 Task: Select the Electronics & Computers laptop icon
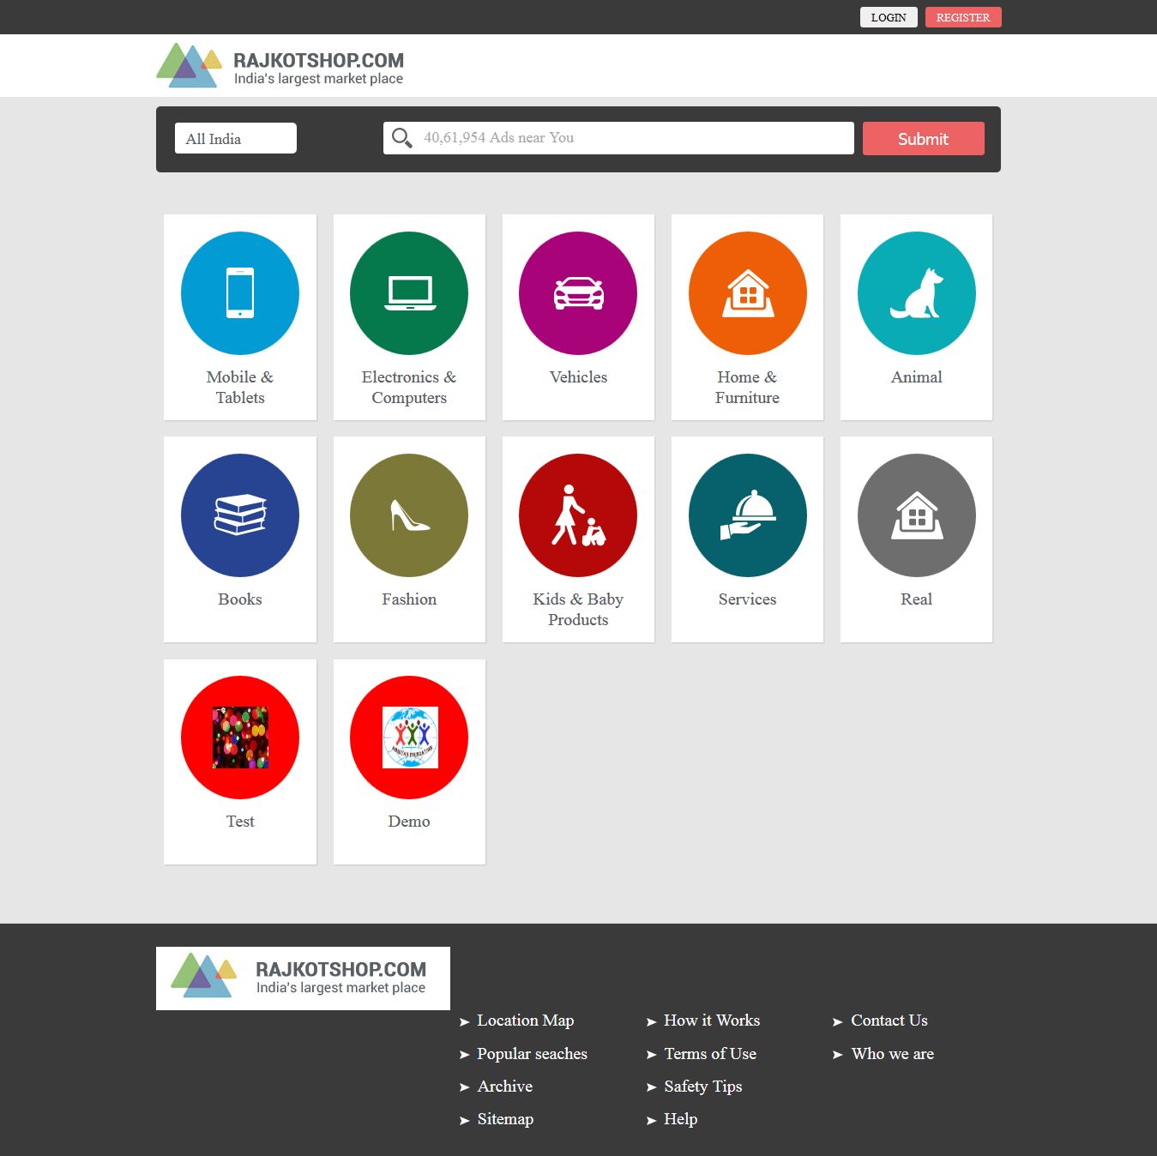[409, 293]
